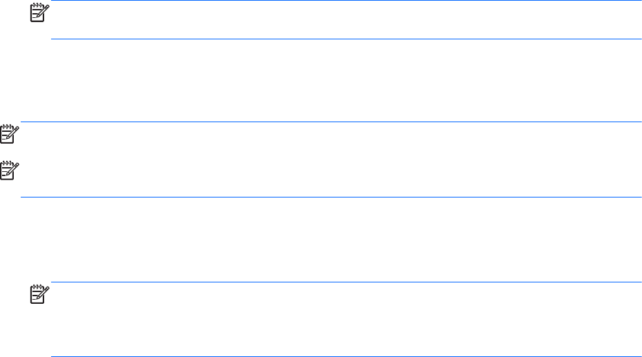Click the blue line beneath the third note
Image resolution: width=642 pixels, height=357 pixels.
tap(331, 197)
